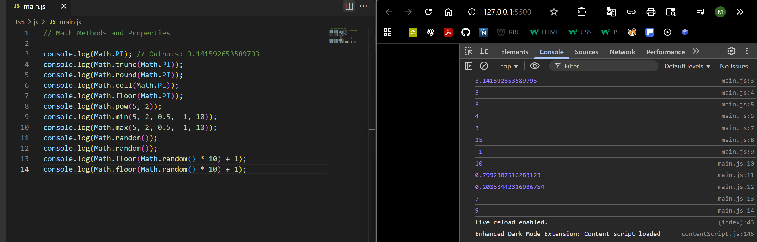Show more browser toolbar items

pyautogui.click(x=740, y=12)
